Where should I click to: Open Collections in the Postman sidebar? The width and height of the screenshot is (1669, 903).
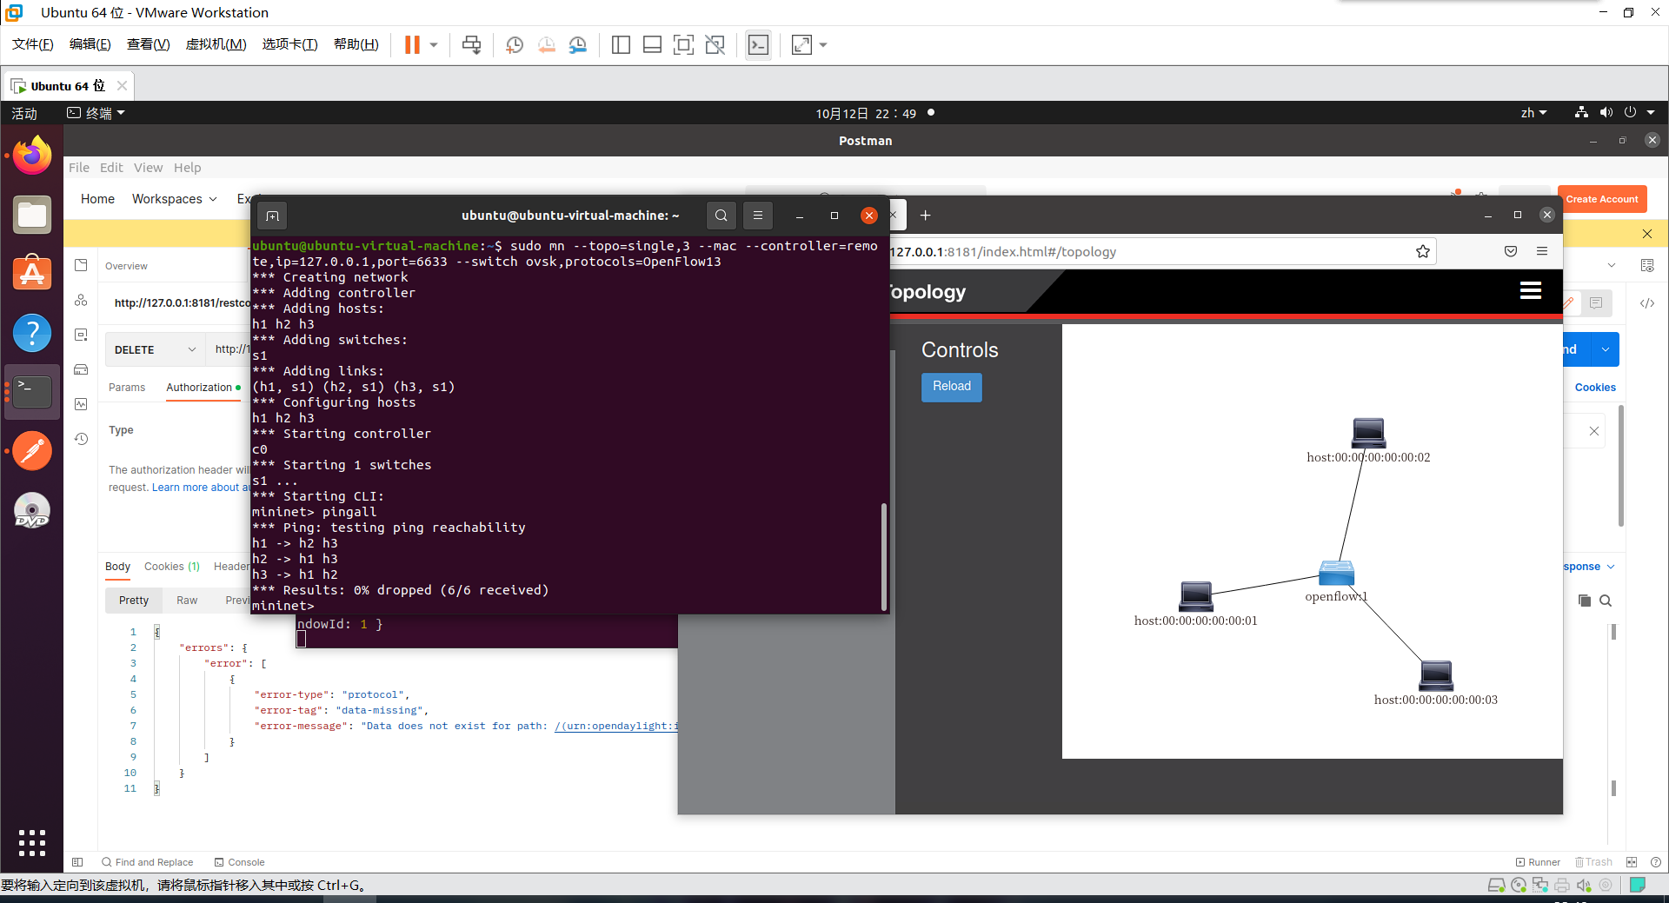click(x=81, y=265)
